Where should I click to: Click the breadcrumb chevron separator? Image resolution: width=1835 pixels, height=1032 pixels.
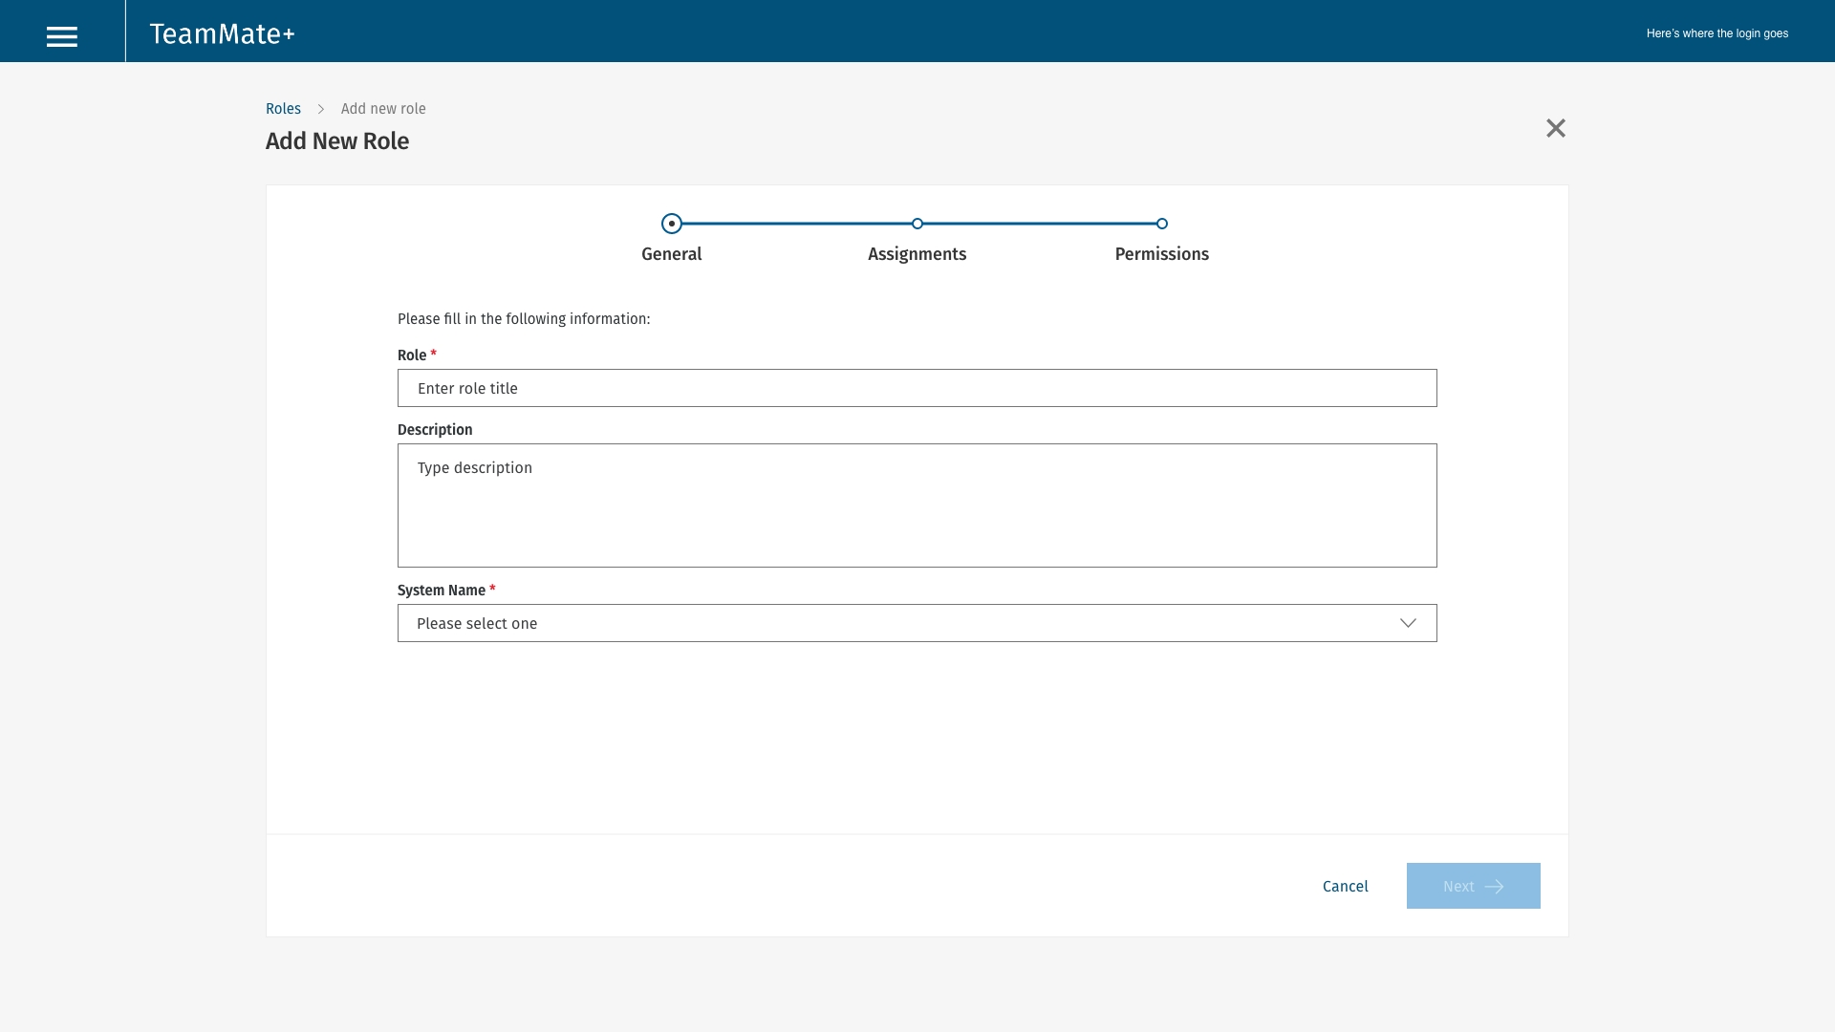point(321,109)
